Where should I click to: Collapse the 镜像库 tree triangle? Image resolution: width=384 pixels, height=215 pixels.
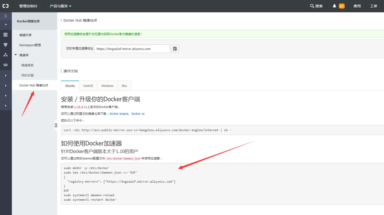pyautogui.click(x=16, y=55)
